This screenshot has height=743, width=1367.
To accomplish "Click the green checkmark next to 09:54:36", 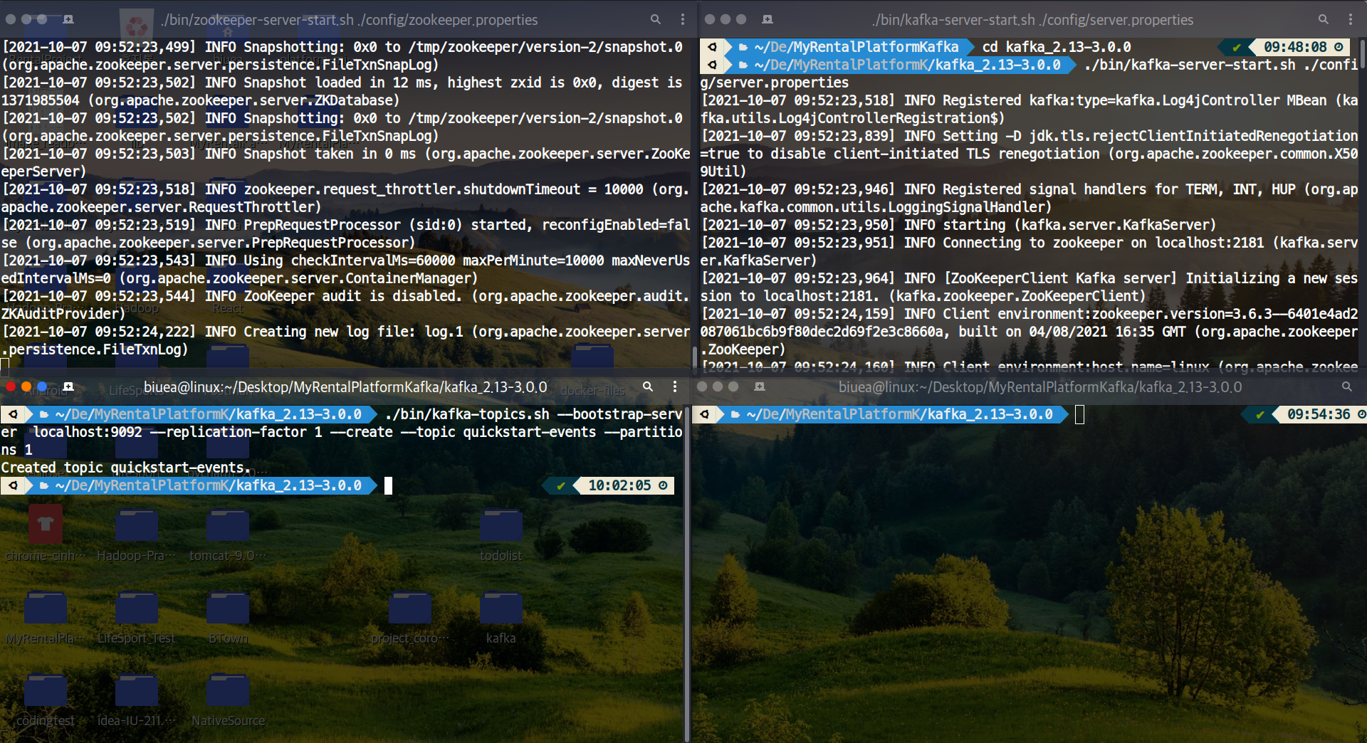I will (x=1260, y=414).
